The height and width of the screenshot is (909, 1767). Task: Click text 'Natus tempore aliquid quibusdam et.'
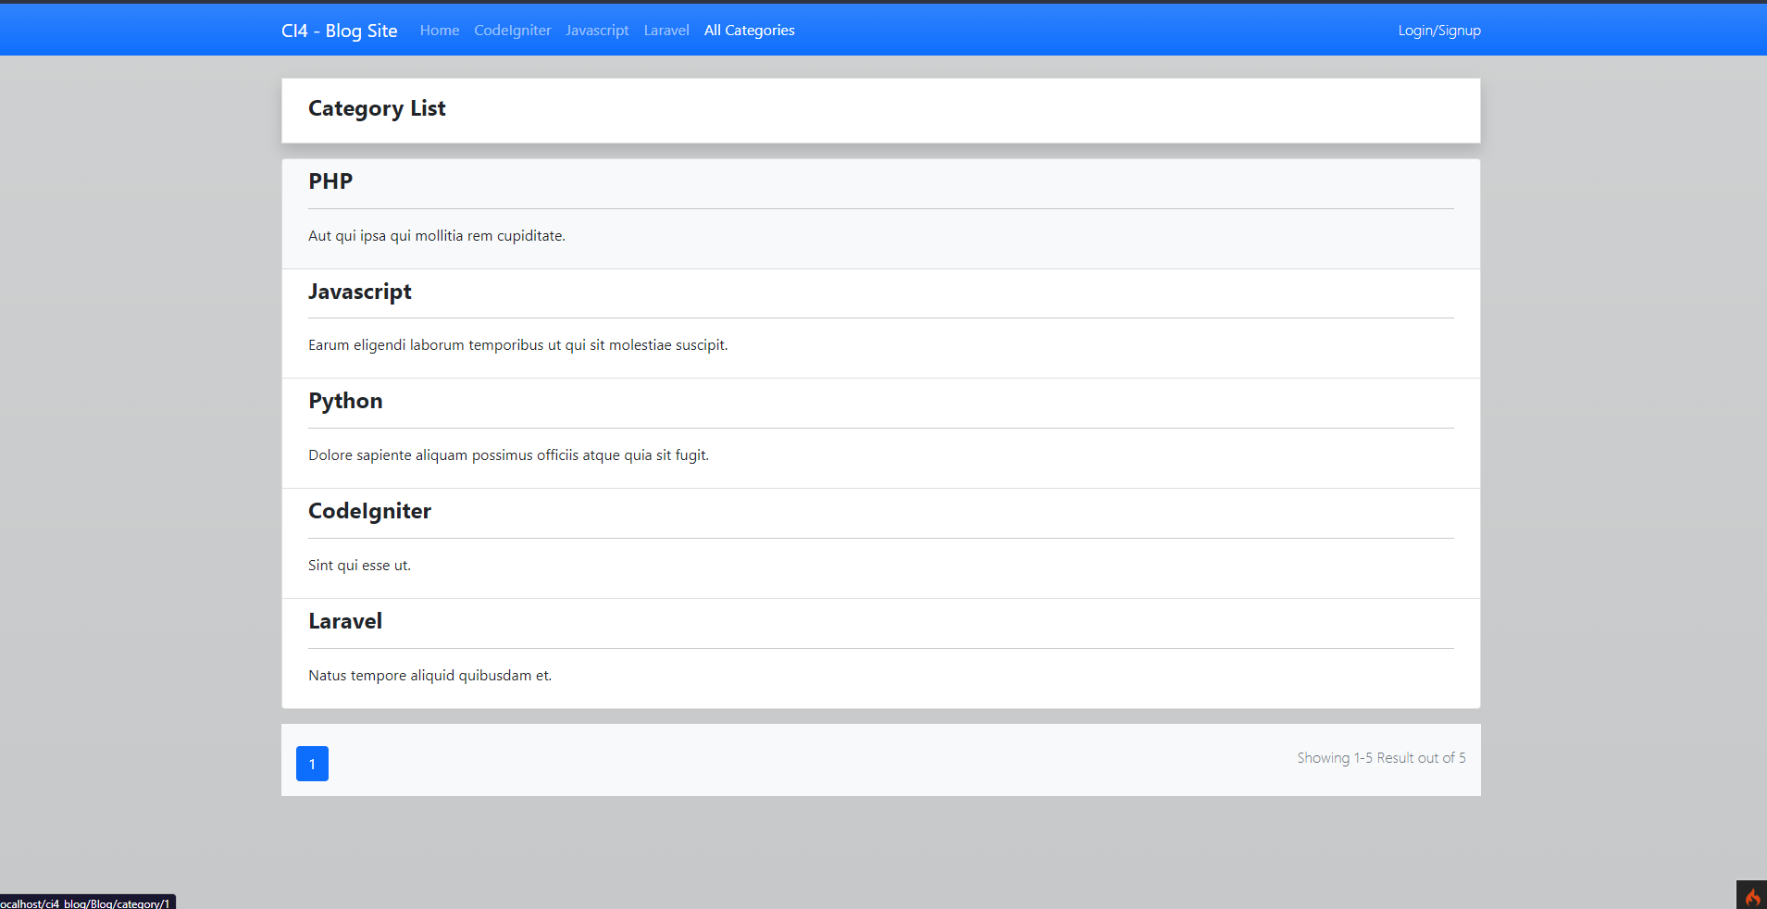pyautogui.click(x=429, y=676)
